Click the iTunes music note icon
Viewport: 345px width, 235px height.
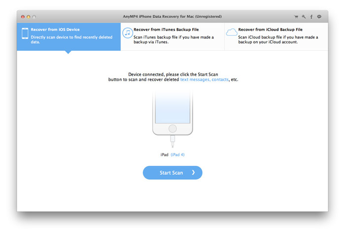127,34
